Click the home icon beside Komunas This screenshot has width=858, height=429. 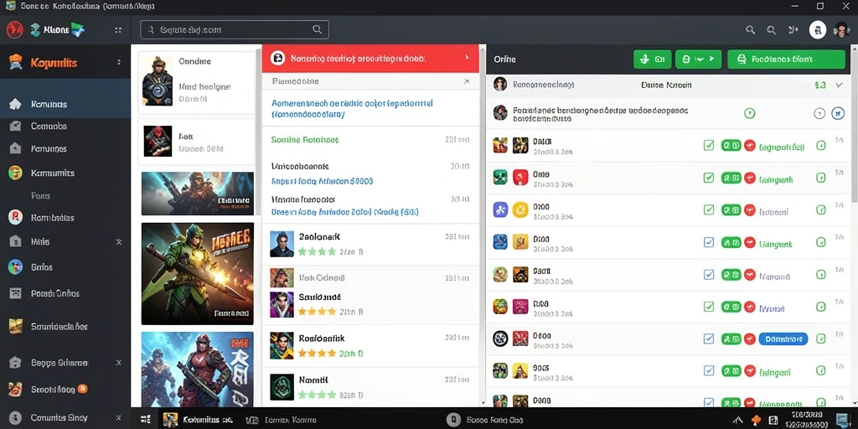(15, 104)
